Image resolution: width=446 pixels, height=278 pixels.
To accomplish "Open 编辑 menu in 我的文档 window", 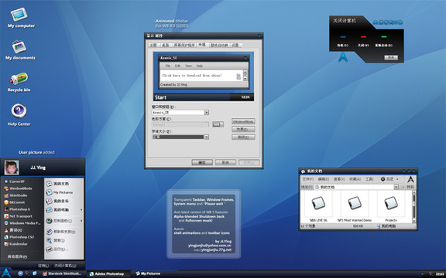I will 324,179.
